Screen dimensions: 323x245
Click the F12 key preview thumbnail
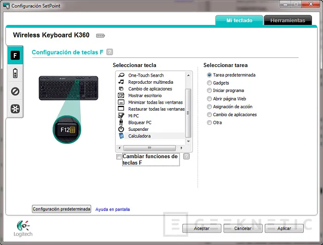pyautogui.click(x=67, y=129)
